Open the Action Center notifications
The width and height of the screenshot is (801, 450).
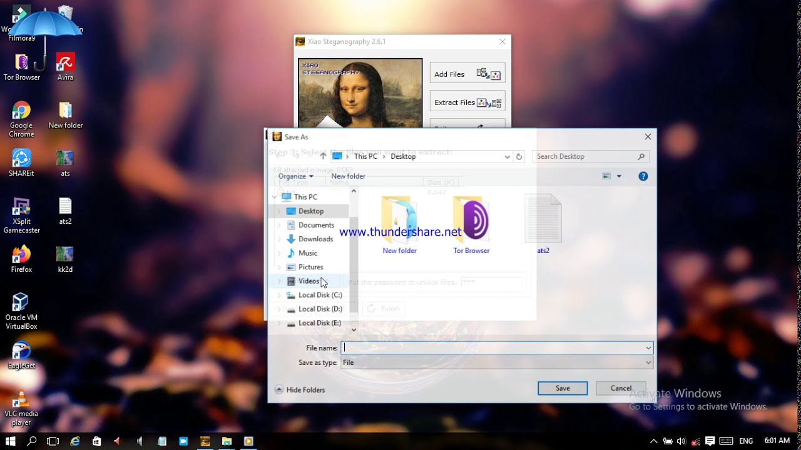coord(710,441)
